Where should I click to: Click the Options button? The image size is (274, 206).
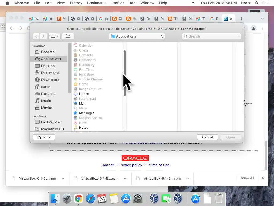point(44,137)
